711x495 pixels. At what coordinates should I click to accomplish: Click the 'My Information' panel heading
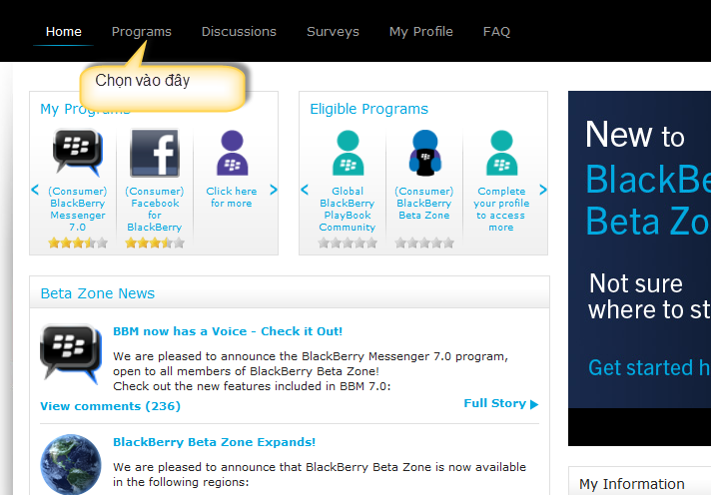point(632,484)
